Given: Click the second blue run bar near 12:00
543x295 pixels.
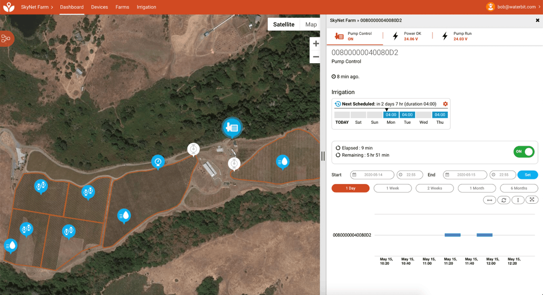Looking at the screenshot, I should click(485, 235).
